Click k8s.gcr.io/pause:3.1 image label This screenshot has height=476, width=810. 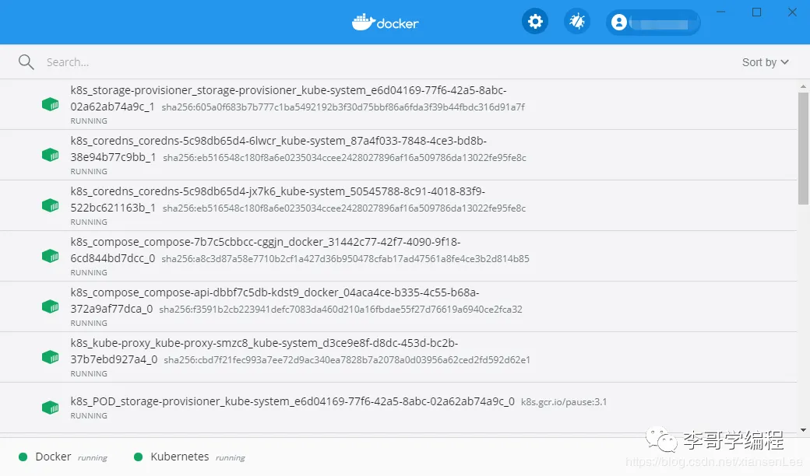(x=564, y=402)
